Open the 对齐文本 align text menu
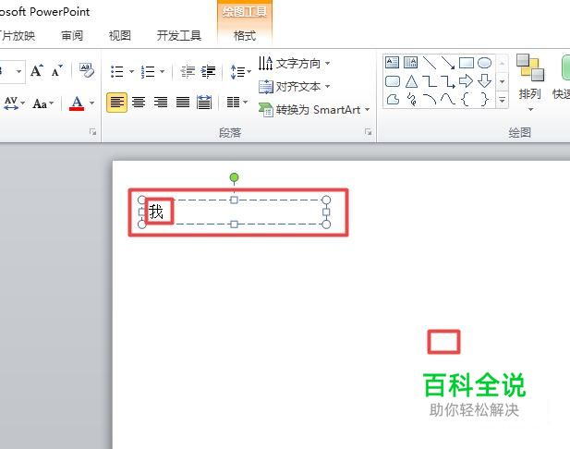This screenshot has width=570, height=449. click(x=294, y=87)
